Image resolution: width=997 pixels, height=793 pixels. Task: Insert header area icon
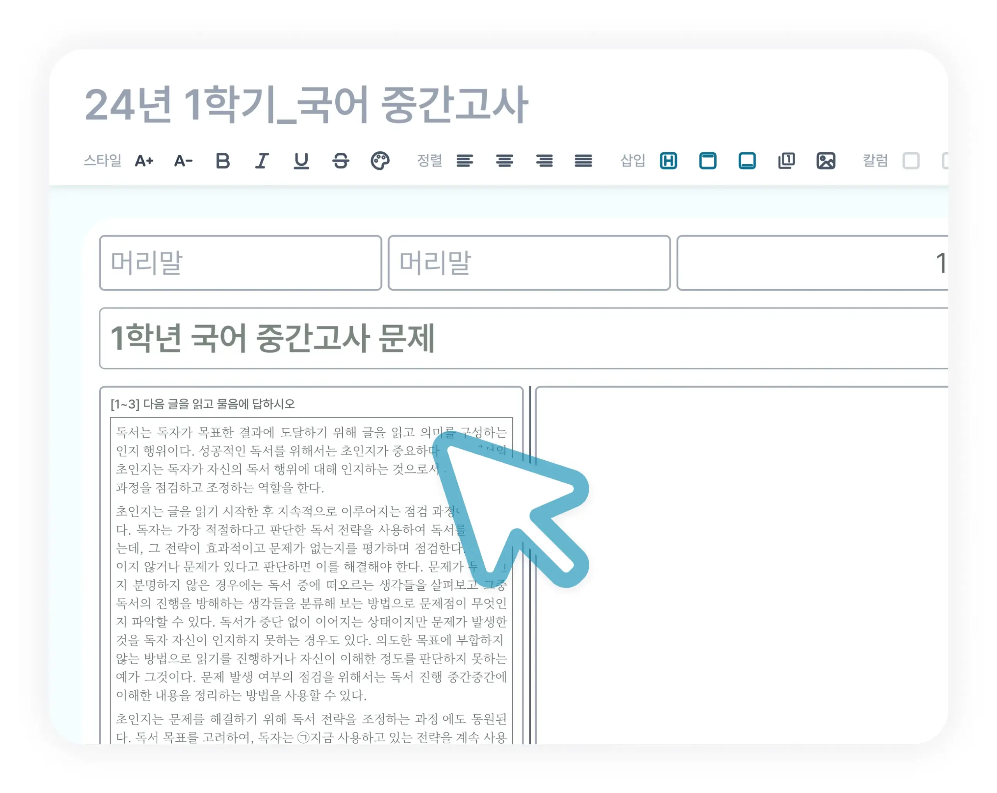pyautogui.click(x=708, y=161)
